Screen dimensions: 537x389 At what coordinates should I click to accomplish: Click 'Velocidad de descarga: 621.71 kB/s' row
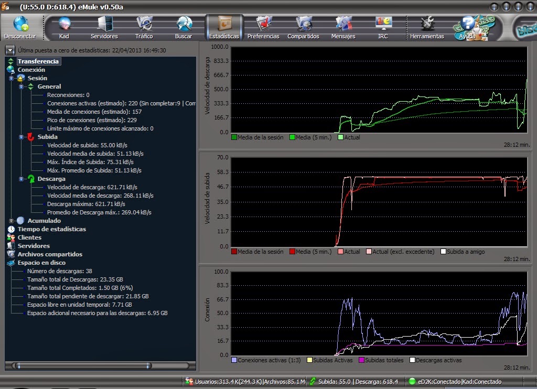click(x=92, y=187)
